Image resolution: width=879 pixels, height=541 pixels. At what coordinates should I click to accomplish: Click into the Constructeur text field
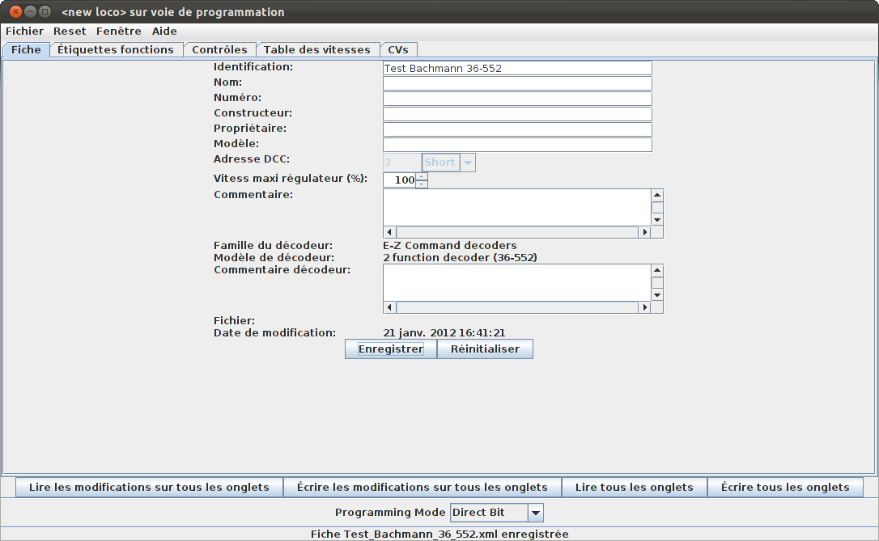[x=517, y=114]
